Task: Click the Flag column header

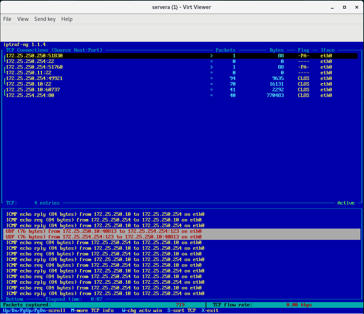Action: [303, 50]
